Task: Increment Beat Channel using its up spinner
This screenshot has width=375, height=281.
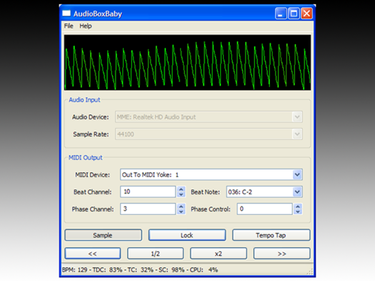Action: [181, 190]
